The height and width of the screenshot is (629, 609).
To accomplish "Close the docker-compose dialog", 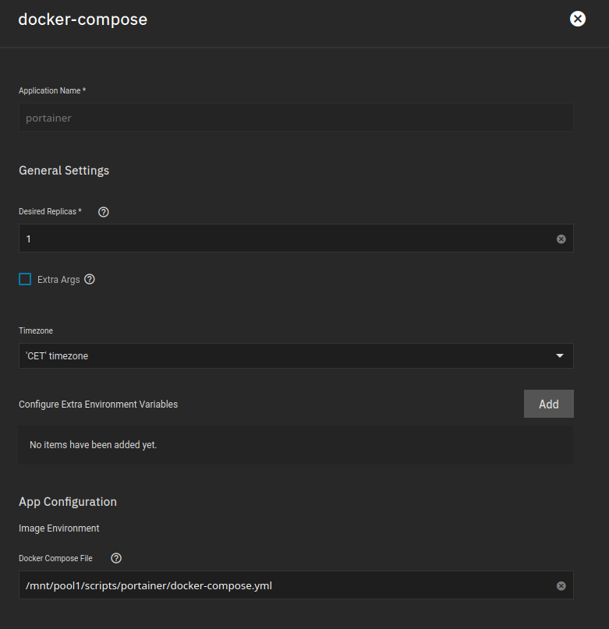I will click(577, 19).
